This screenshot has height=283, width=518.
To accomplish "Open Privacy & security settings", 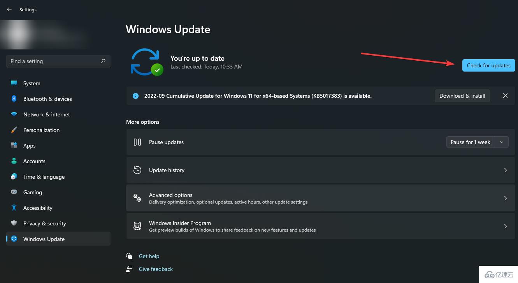I will coord(58,223).
